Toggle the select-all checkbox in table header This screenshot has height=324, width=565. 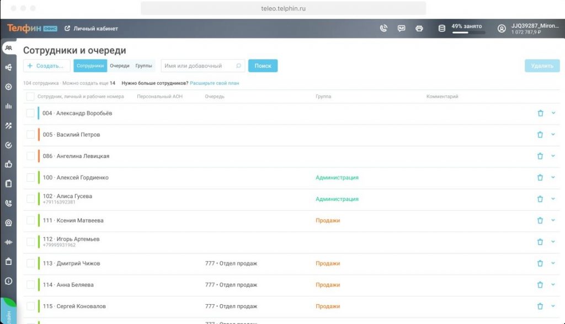pyautogui.click(x=30, y=97)
